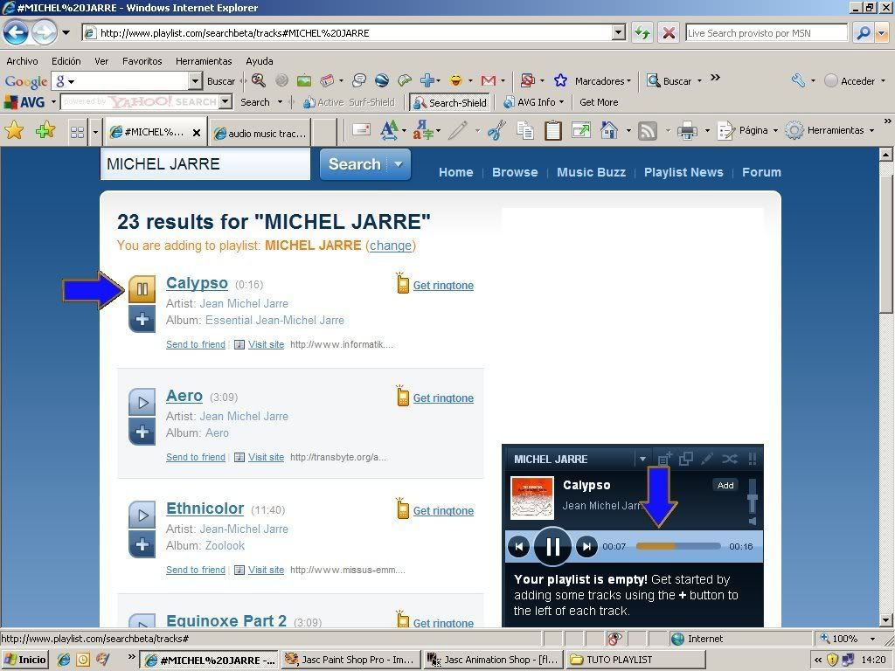895x671 pixels.
Task: Toggle pause on the large player button
Action: 552,547
